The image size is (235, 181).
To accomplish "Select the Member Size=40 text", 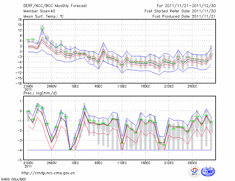I will 37,11.
